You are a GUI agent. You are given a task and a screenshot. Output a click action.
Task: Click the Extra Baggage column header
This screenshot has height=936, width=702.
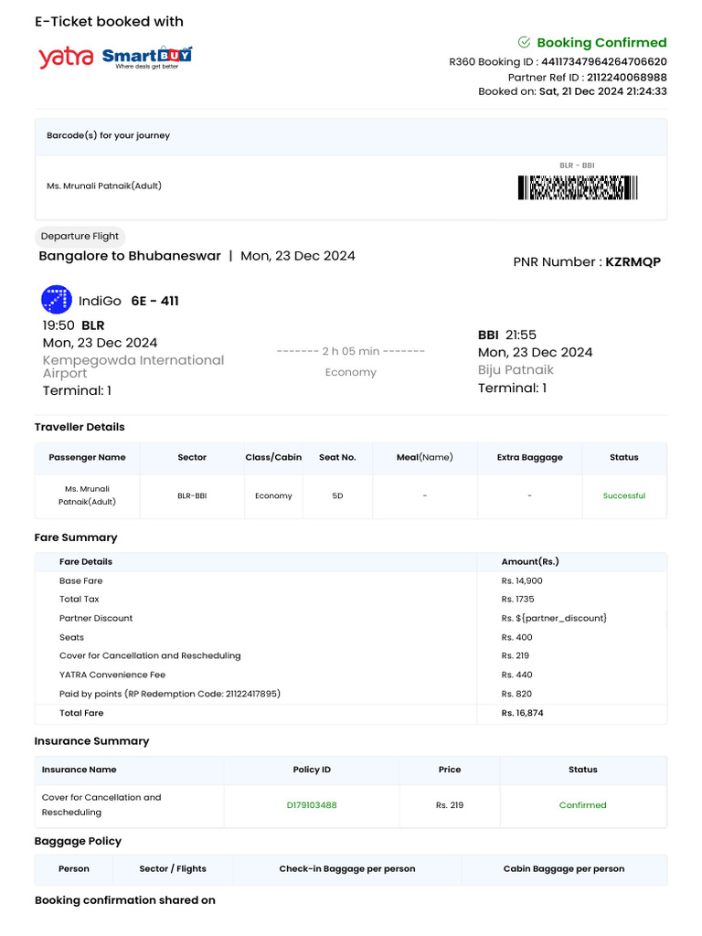click(530, 457)
